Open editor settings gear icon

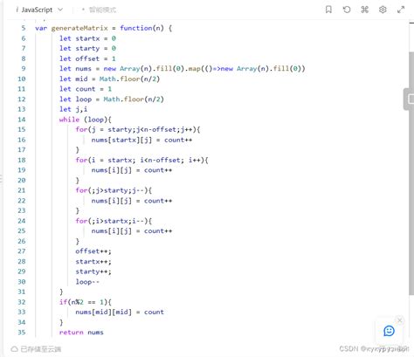[383, 10]
